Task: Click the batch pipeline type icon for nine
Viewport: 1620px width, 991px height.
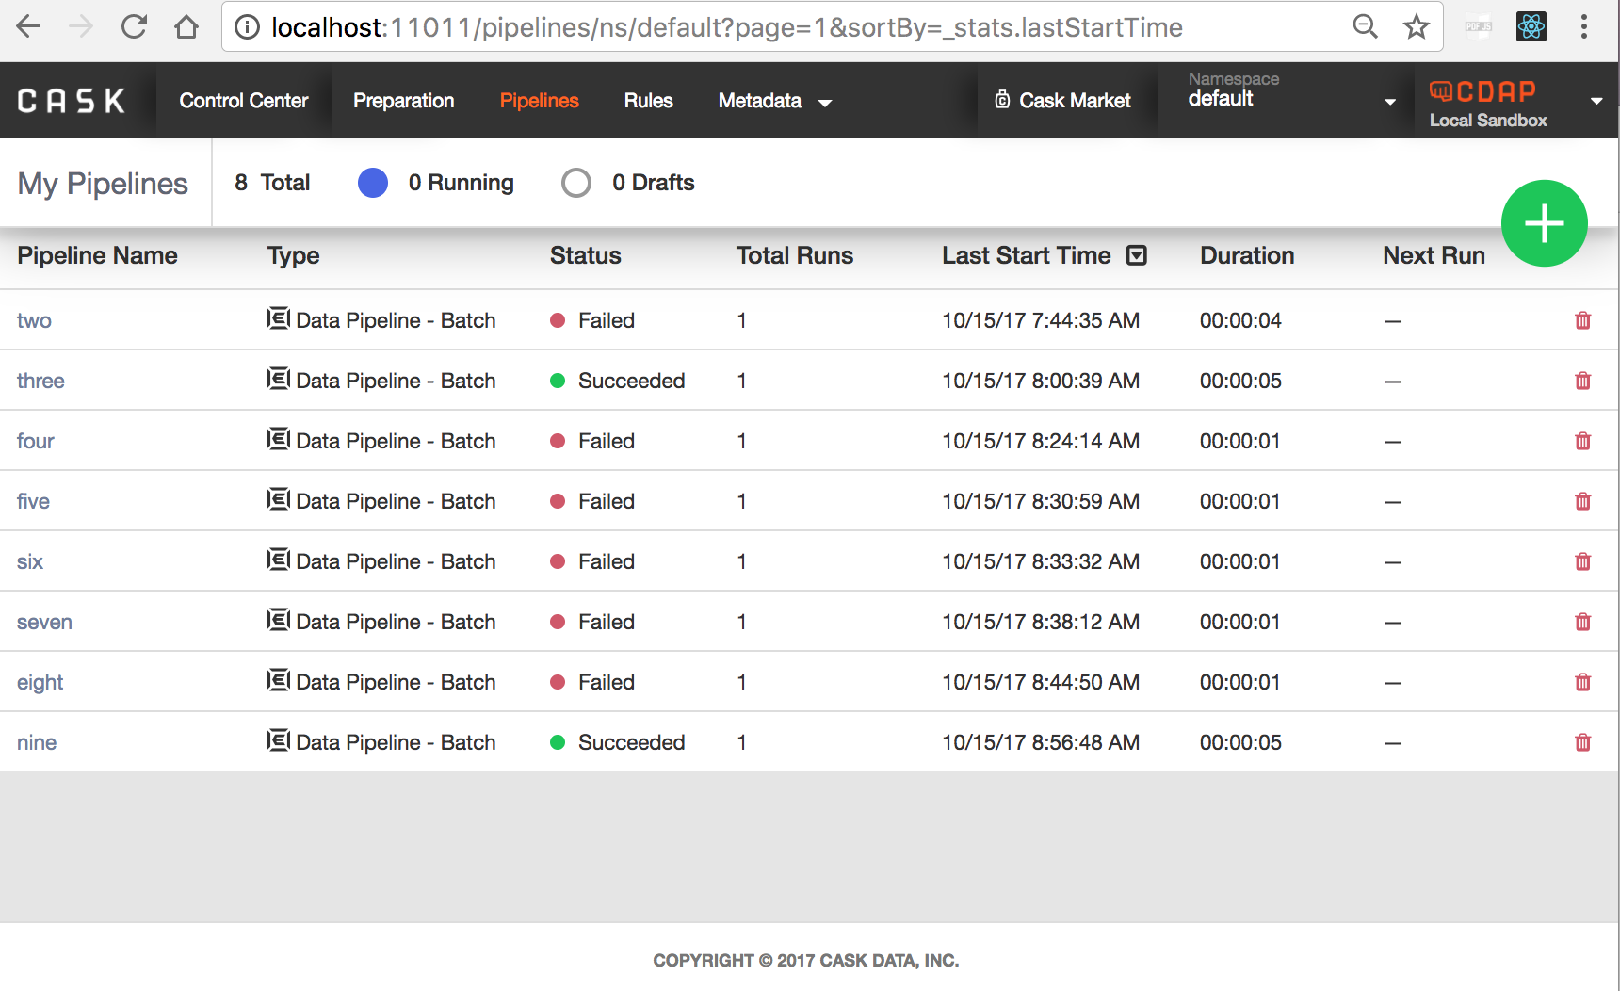Action: pyautogui.click(x=278, y=740)
